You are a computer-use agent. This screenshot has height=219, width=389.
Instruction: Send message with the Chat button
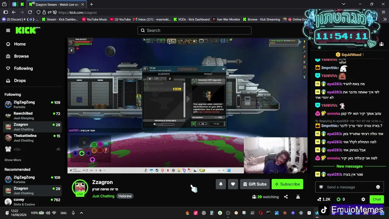click(377, 200)
